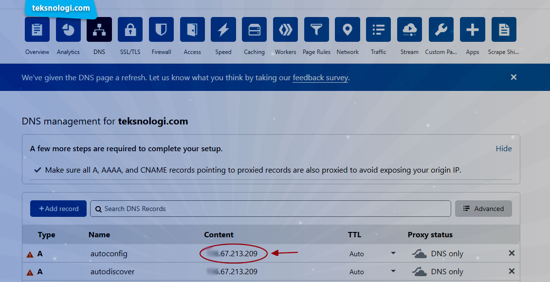Click the Speed lightning bolt icon
This screenshot has width=550, height=282.
point(223,29)
